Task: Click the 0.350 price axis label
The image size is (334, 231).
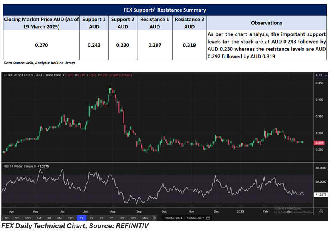Action: click(319, 117)
